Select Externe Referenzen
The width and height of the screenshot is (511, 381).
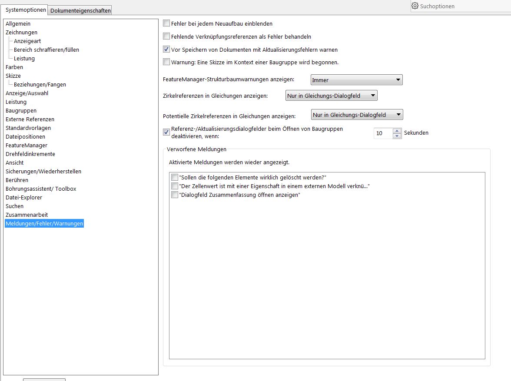(x=30, y=119)
